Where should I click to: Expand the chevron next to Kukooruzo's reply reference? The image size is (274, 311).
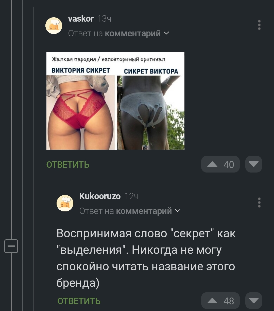[178, 211]
